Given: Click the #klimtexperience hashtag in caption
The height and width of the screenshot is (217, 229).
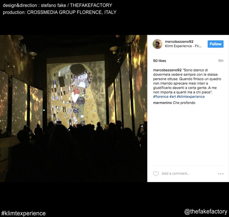Looking at the screenshot, I should 191,97.
